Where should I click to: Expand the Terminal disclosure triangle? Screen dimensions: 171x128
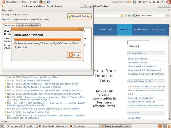click(16, 47)
